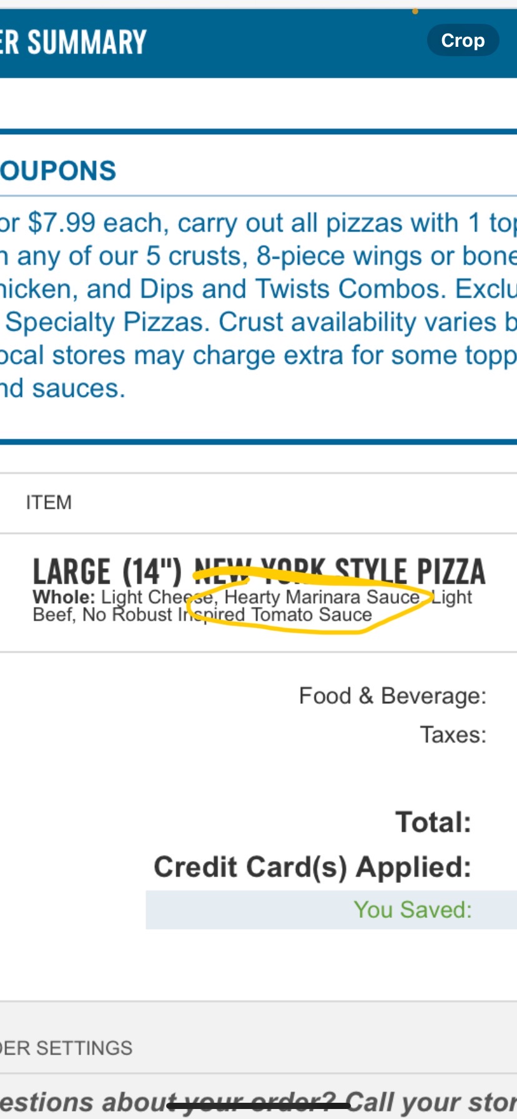The width and height of the screenshot is (517, 1119).
Task: Click the bold "Whole:" label
Action: point(64,597)
